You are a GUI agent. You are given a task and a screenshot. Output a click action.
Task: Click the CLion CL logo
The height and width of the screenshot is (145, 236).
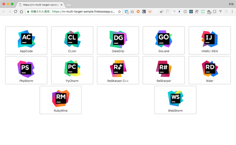click(72, 39)
